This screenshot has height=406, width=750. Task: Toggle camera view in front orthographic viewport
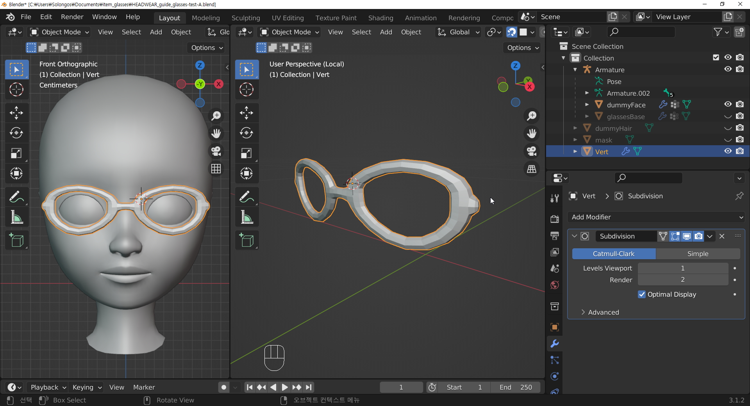[x=216, y=151]
